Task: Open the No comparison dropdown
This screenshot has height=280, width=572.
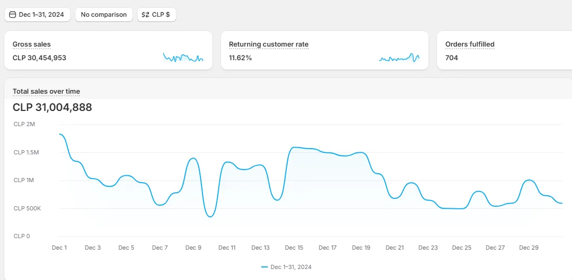Action: pos(104,15)
